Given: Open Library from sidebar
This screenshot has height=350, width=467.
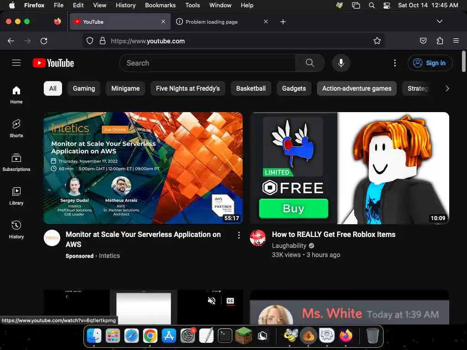Looking at the screenshot, I should click(16, 196).
